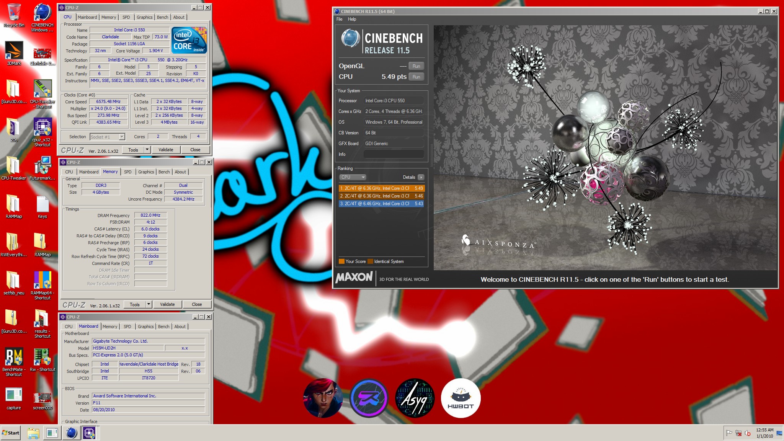Image resolution: width=784 pixels, height=441 pixels.
Task: Open the results Shortcut icon
Action: tap(42, 323)
